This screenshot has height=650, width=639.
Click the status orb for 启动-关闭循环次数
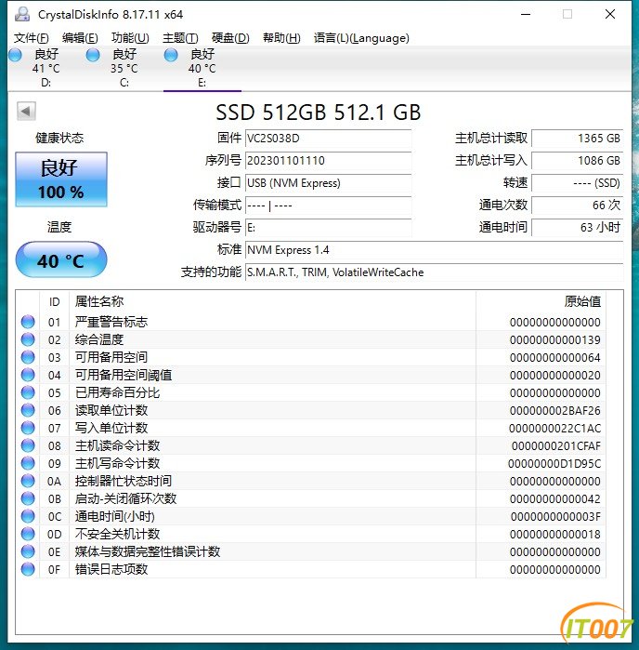click(x=28, y=498)
